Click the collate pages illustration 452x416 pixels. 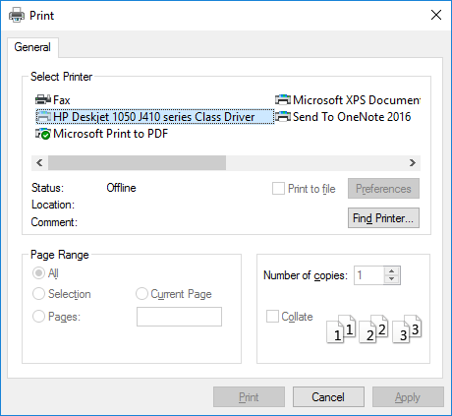pos(374,328)
